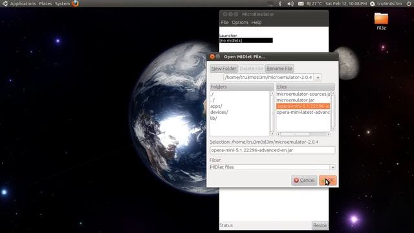Viewport: 414px width, 233px height.
Task: Click the Files list horizontal scrollbar
Action: click(x=303, y=134)
